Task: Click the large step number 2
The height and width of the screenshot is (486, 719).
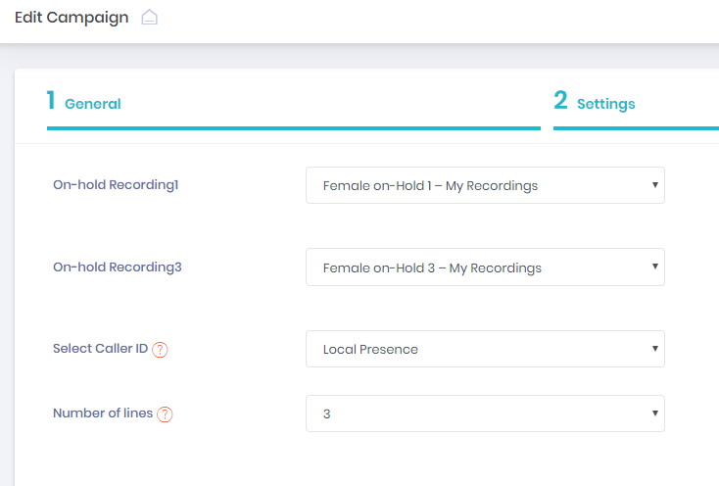Action: pos(560,101)
